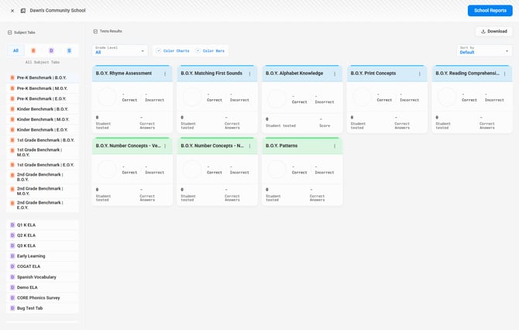
Task: Close the Dawn's Community School view
Action: click(x=12, y=11)
